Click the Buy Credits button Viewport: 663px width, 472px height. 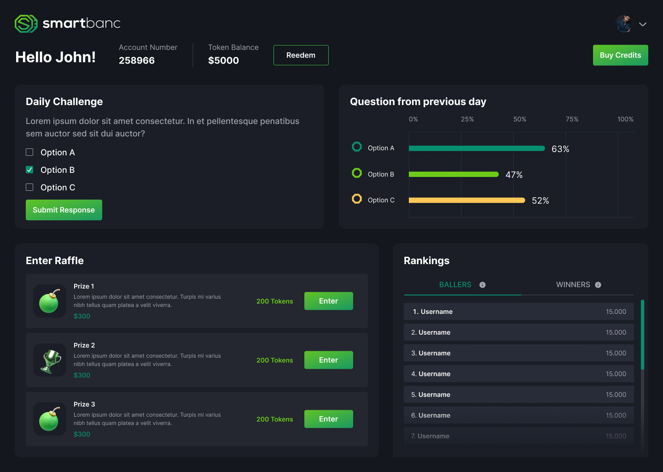point(620,55)
